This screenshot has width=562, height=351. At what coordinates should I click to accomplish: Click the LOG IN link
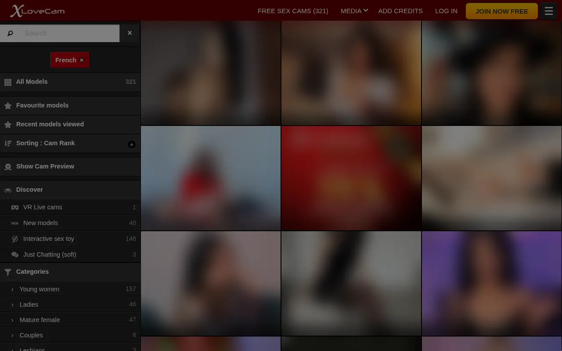(446, 11)
